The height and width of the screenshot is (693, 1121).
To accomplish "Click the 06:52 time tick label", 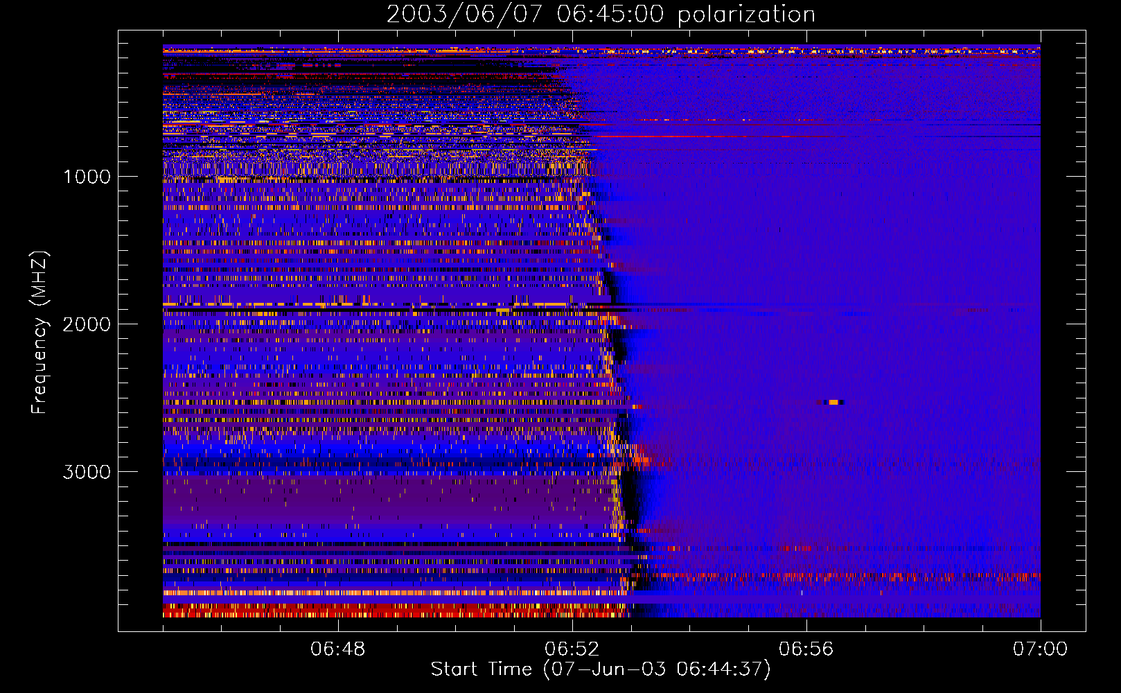I will click(572, 649).
